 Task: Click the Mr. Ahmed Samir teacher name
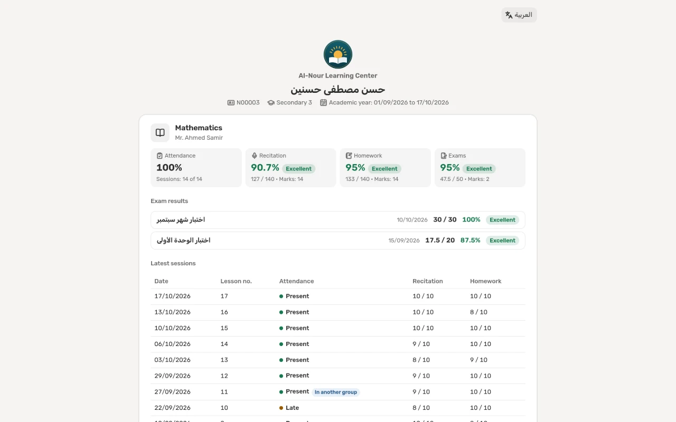199,138
